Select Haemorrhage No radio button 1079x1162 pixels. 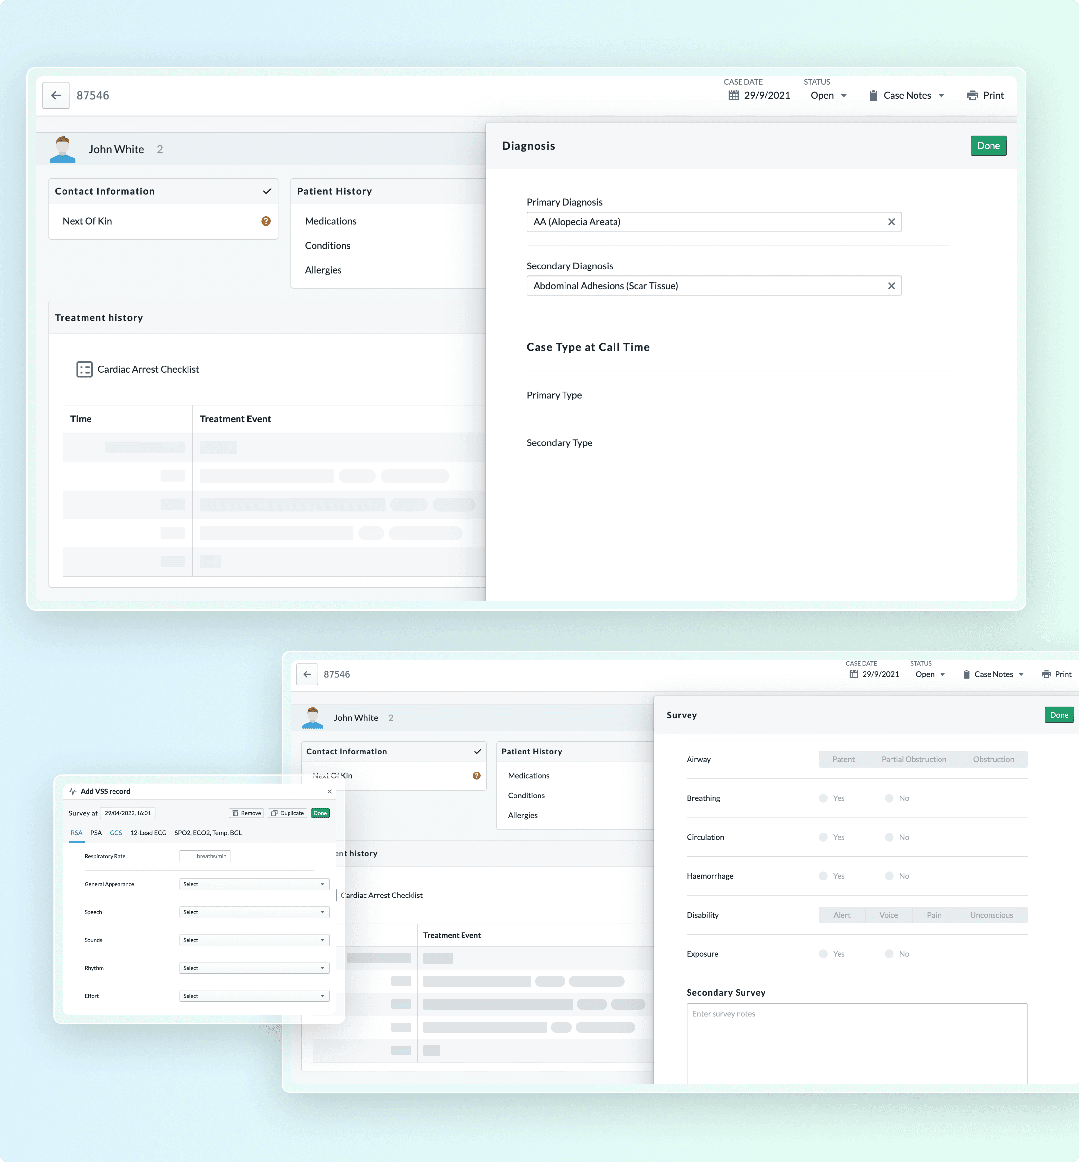[889, 876]
